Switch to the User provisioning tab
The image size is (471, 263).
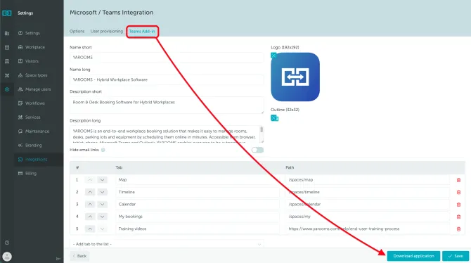tap(107, 31)
